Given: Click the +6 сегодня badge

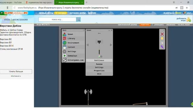Looking at the screenshot, I should coord(61,13).
